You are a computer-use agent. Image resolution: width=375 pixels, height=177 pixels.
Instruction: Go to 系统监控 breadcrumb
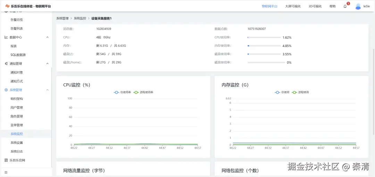tap(80, 18)
